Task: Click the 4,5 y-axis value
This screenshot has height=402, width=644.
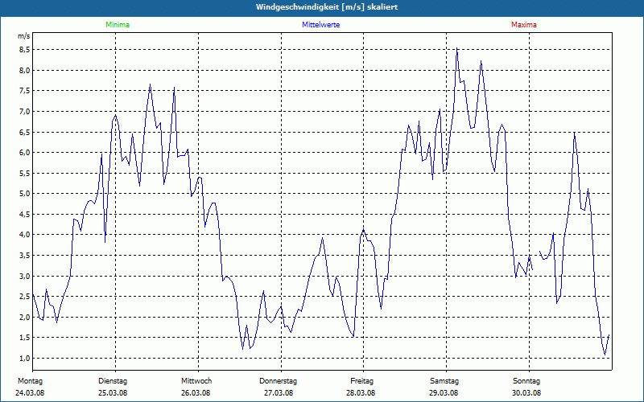Action: pyautogui.click(x=25, y=214)
